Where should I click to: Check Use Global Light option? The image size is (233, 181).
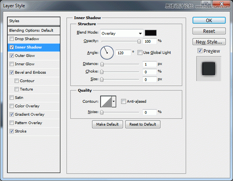click(x=140, y=52)
